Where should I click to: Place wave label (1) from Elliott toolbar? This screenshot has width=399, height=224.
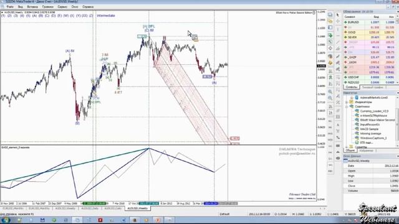(3, 16)
